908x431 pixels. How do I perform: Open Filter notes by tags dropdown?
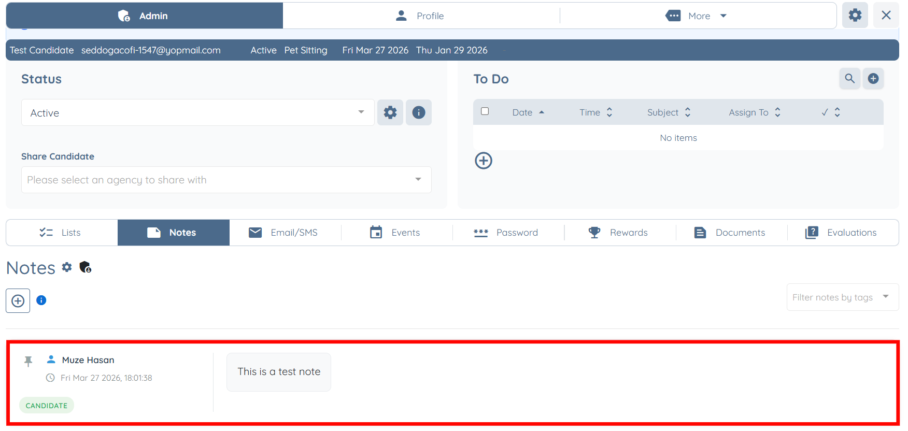pyautogui.click(x=843, y=297)
